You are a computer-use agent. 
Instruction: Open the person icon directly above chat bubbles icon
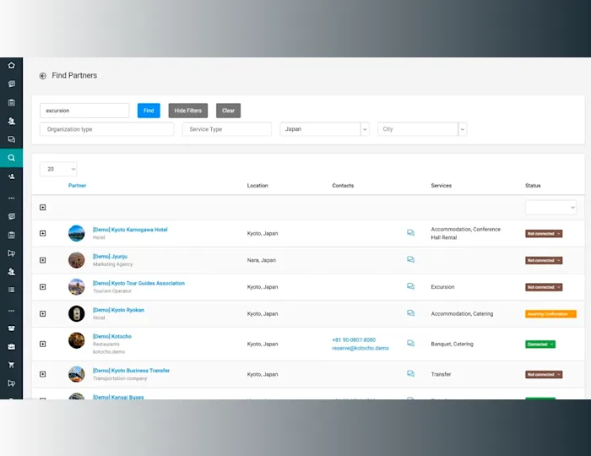click(11, 121)
